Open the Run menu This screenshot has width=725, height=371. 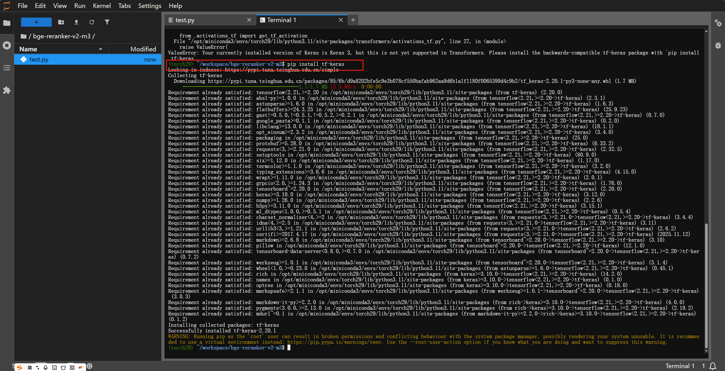click(80, 6)
